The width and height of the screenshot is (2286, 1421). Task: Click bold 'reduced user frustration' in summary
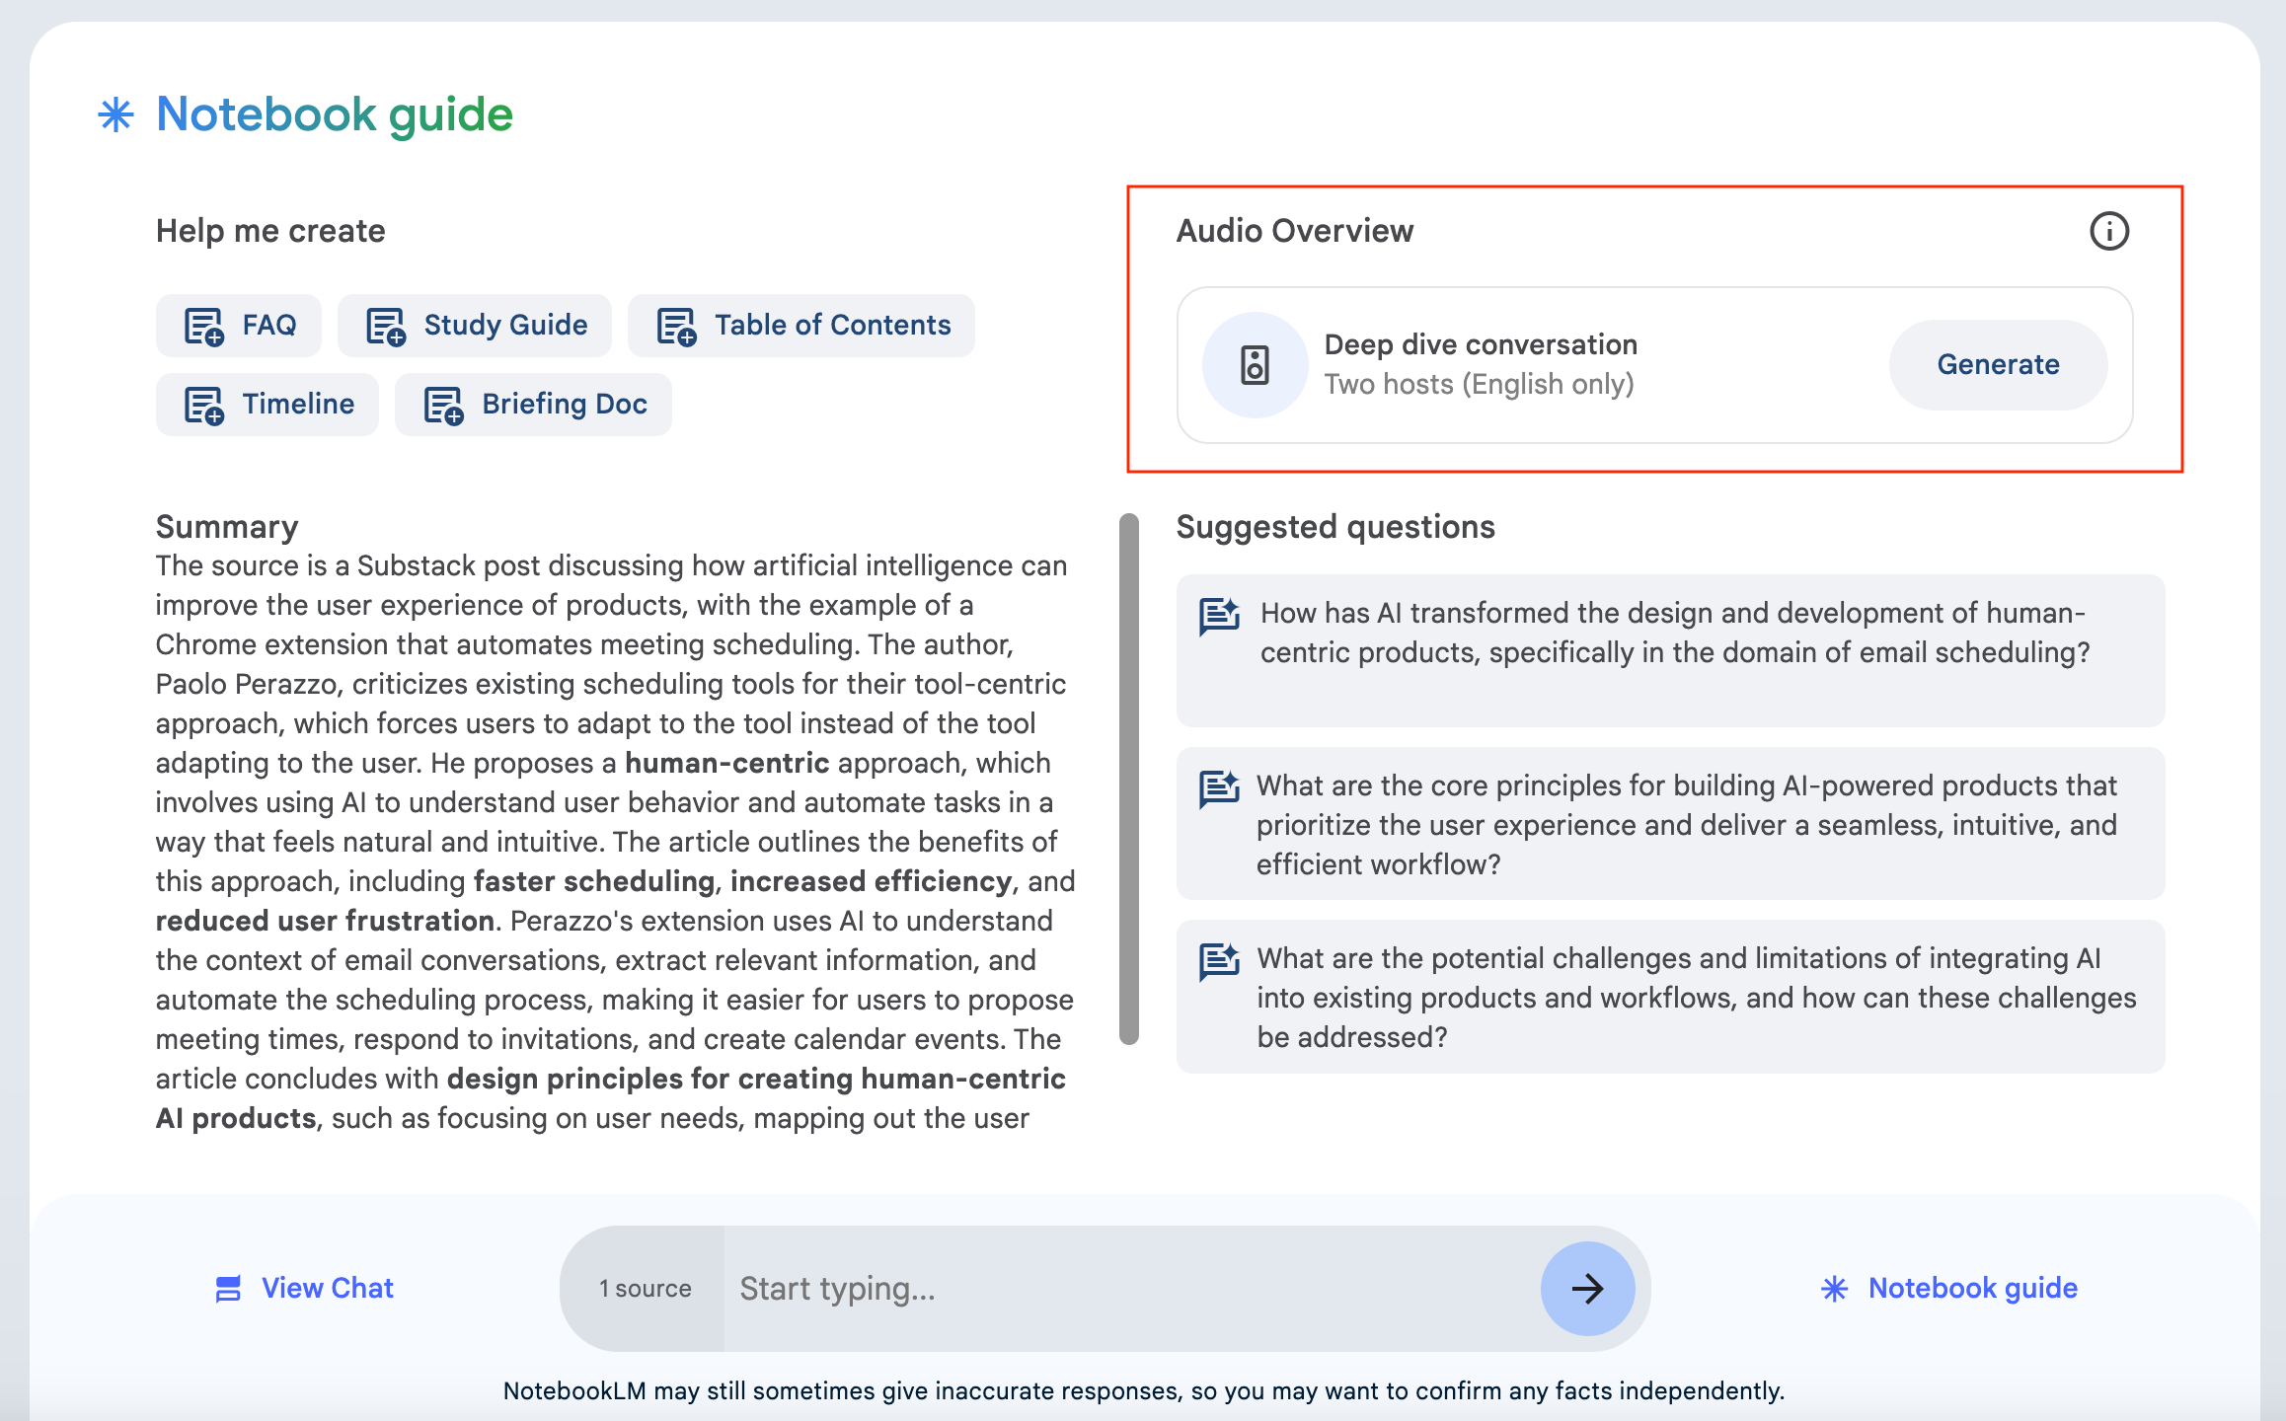point(325,921)
